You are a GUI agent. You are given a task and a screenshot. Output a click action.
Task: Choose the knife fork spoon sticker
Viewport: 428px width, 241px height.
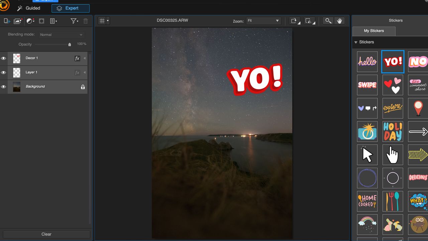pos(393,201)
